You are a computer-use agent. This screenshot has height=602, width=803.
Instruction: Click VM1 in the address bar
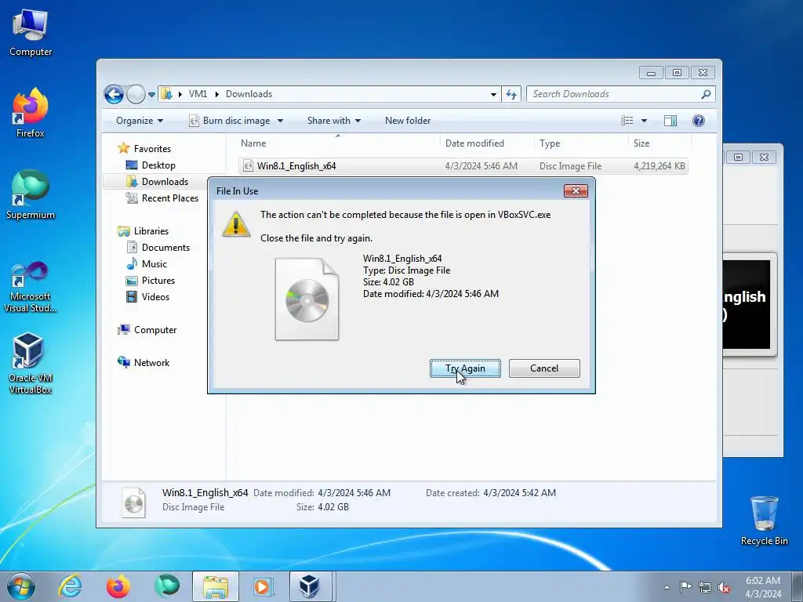[x=198, y=94]
